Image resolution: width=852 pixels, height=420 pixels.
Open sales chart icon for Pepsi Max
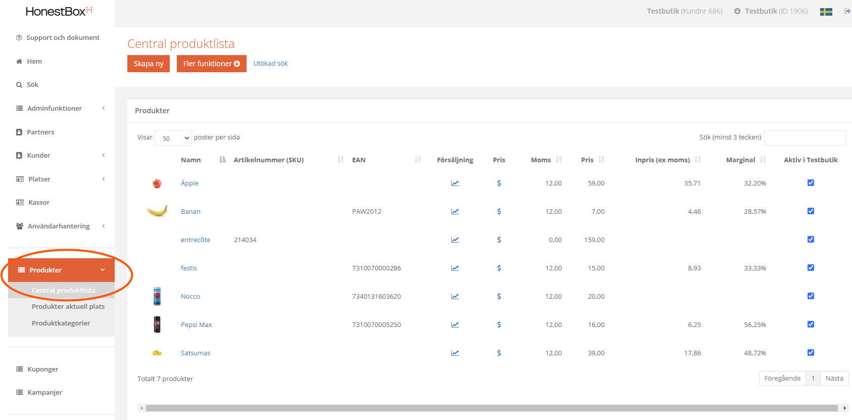pos(455,324)
